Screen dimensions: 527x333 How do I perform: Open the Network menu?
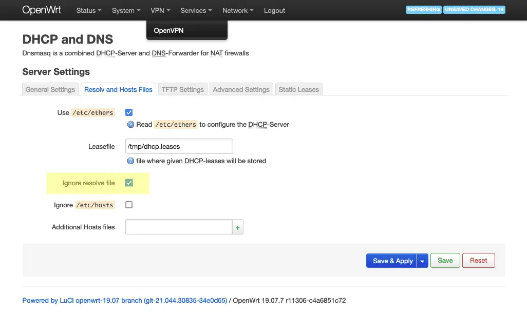pos(238,10)
